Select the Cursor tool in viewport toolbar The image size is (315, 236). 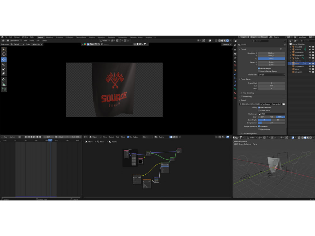click(x=4, y=54)
